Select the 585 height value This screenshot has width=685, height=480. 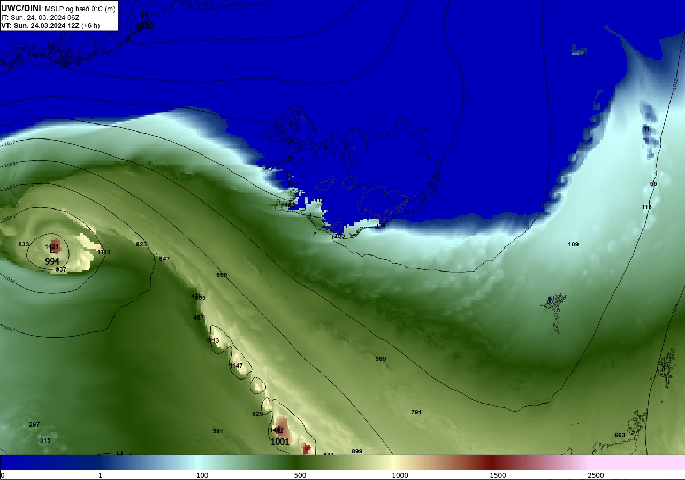point(380,359)
